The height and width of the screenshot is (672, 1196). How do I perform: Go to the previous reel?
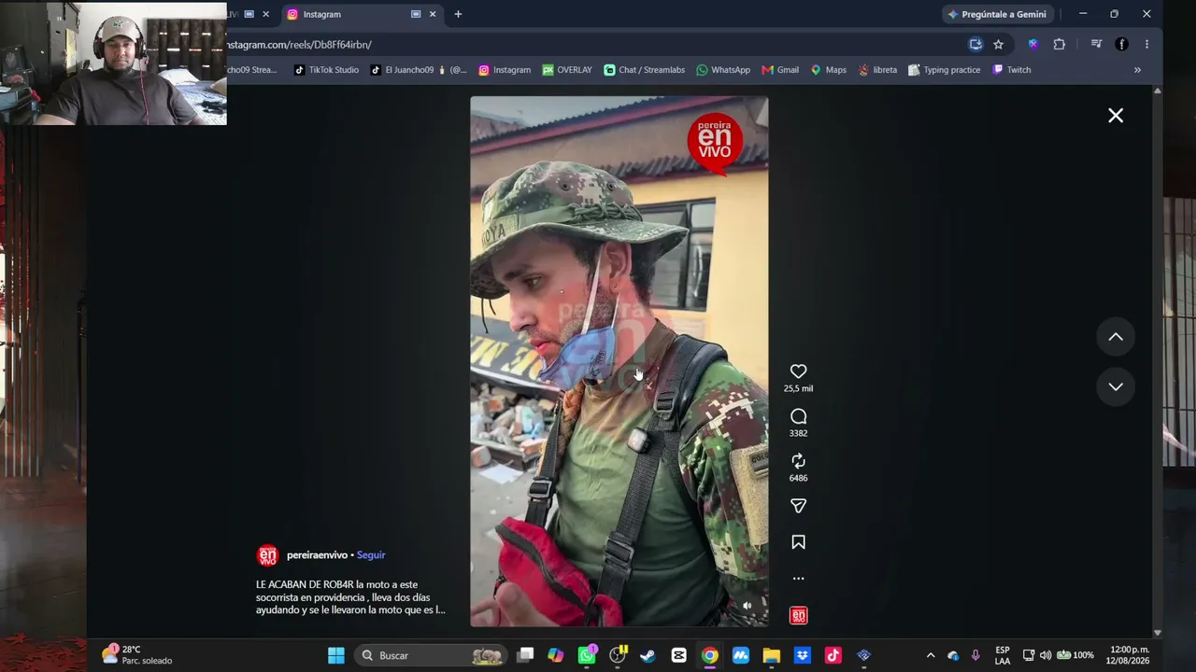pyautogui.click(x=1116, y=337)
